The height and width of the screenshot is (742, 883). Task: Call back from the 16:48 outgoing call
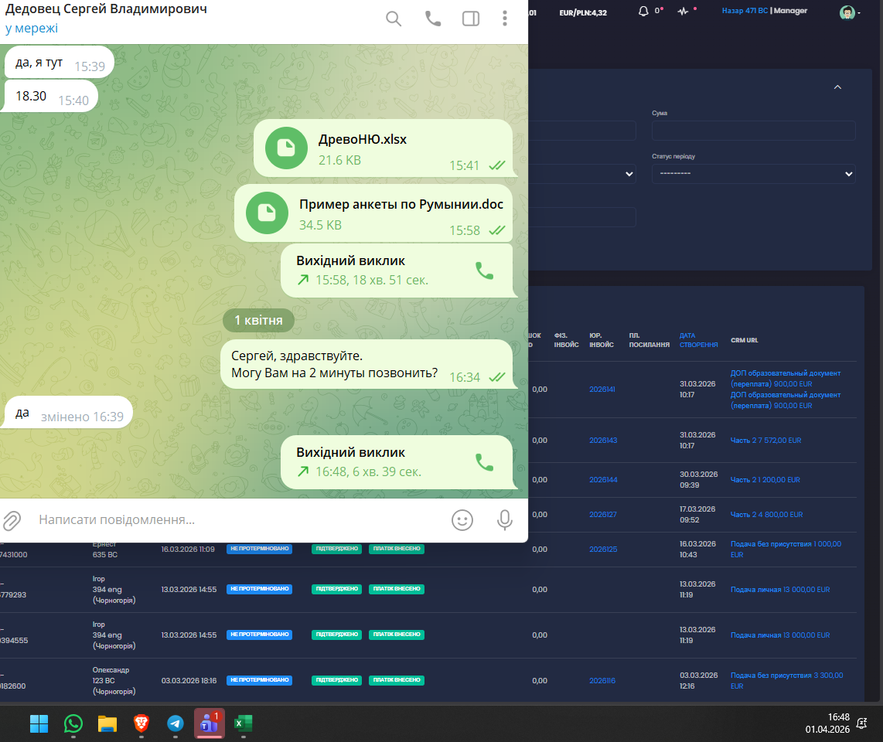(484, 462)
